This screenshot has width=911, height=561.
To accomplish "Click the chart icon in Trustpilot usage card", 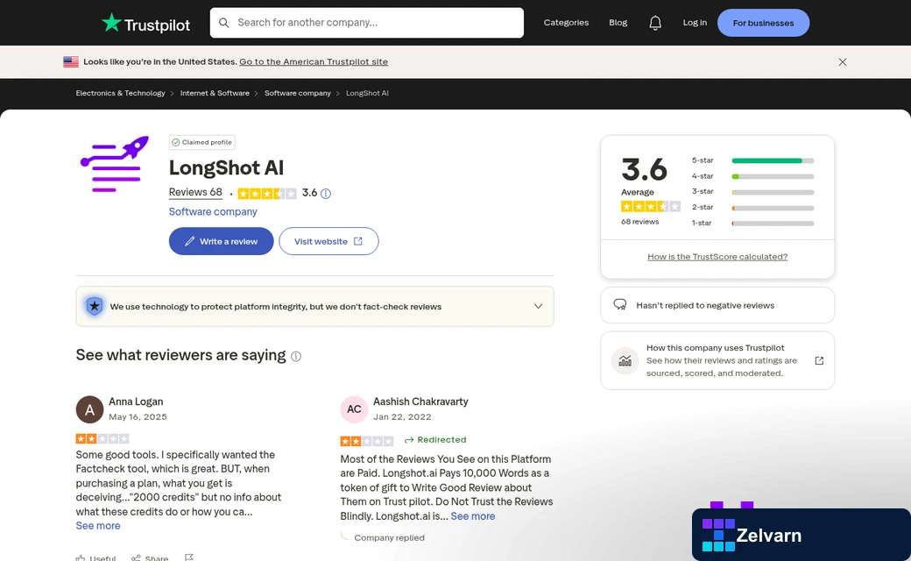I will click(x=625, y=360).
